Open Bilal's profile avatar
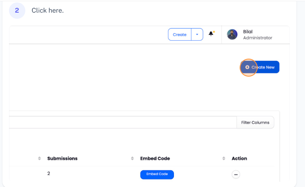 (232, 35)
